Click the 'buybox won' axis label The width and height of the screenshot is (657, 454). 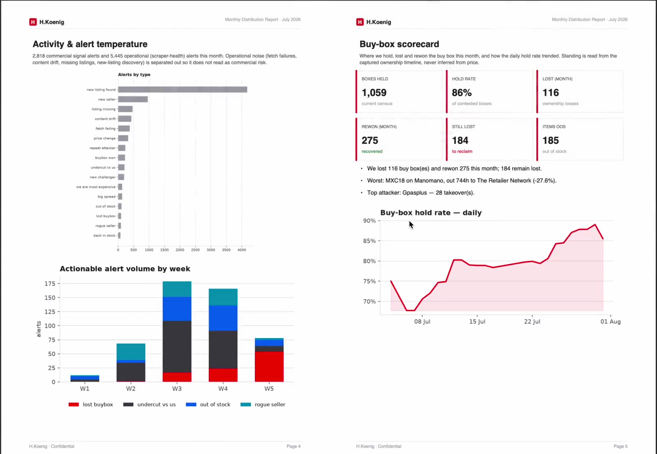(105, 158)
